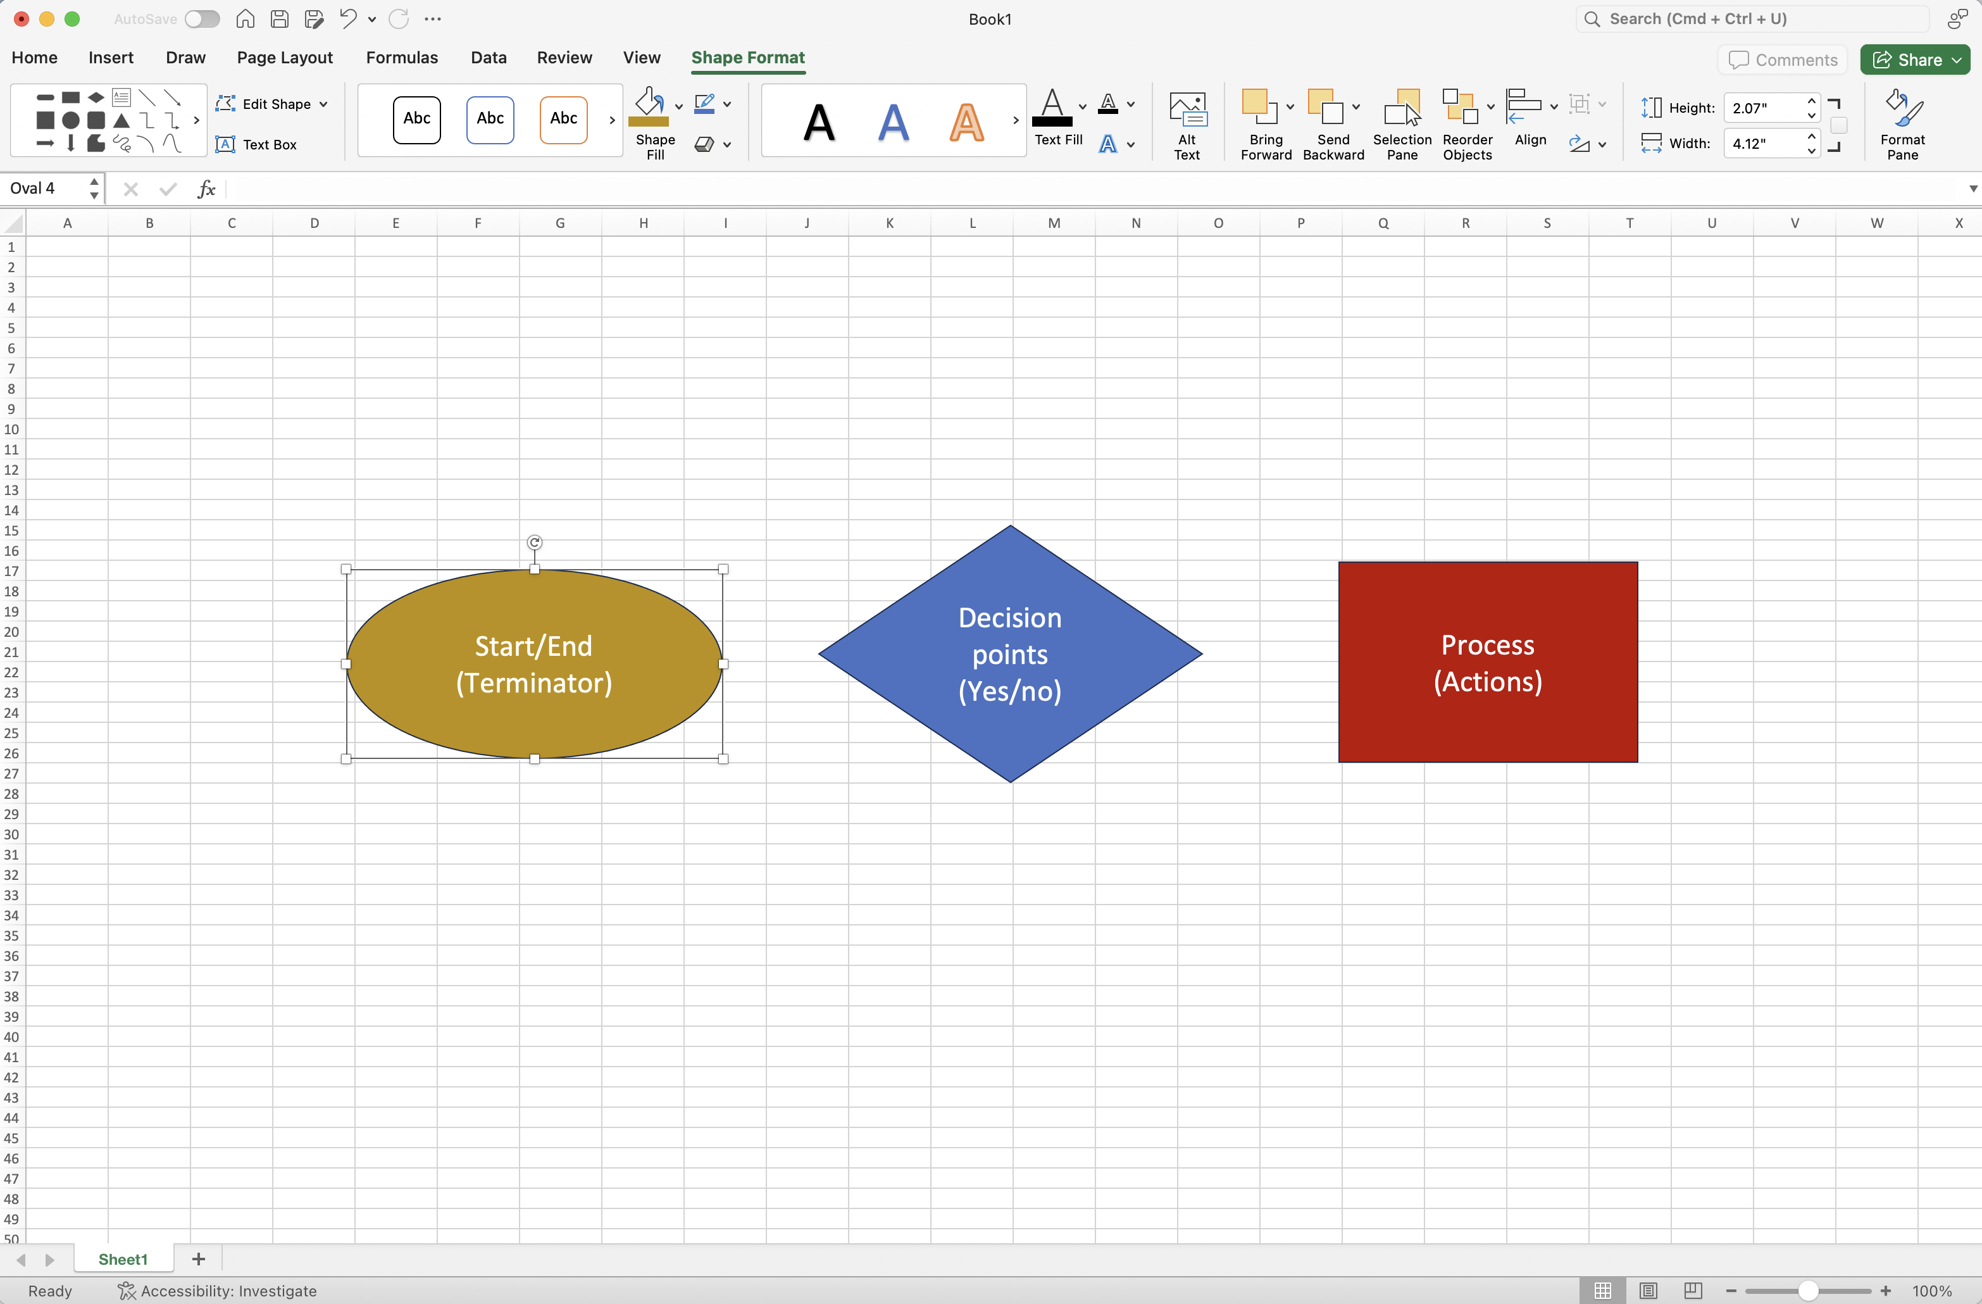Open the Shape Fill color dropdown arrow
Screen dimensions: 1982x1304
pyautogui.click(x=679, y=106)
